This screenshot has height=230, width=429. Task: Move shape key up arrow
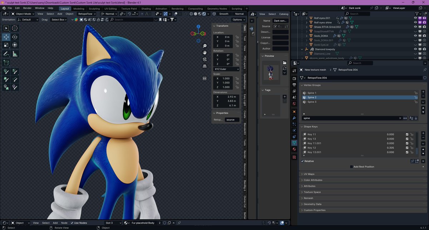point(423,149)
